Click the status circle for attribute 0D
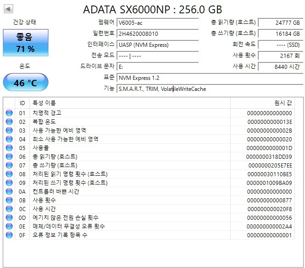 [x=9, y=218]
